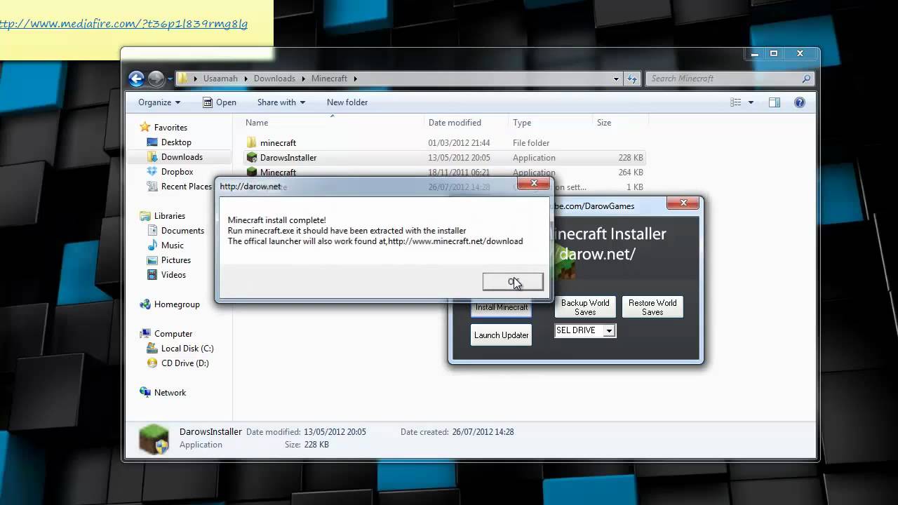This screenshot has width=898, height=505.
Task: Sort by Type column header
Action: (x=522, y=123)
